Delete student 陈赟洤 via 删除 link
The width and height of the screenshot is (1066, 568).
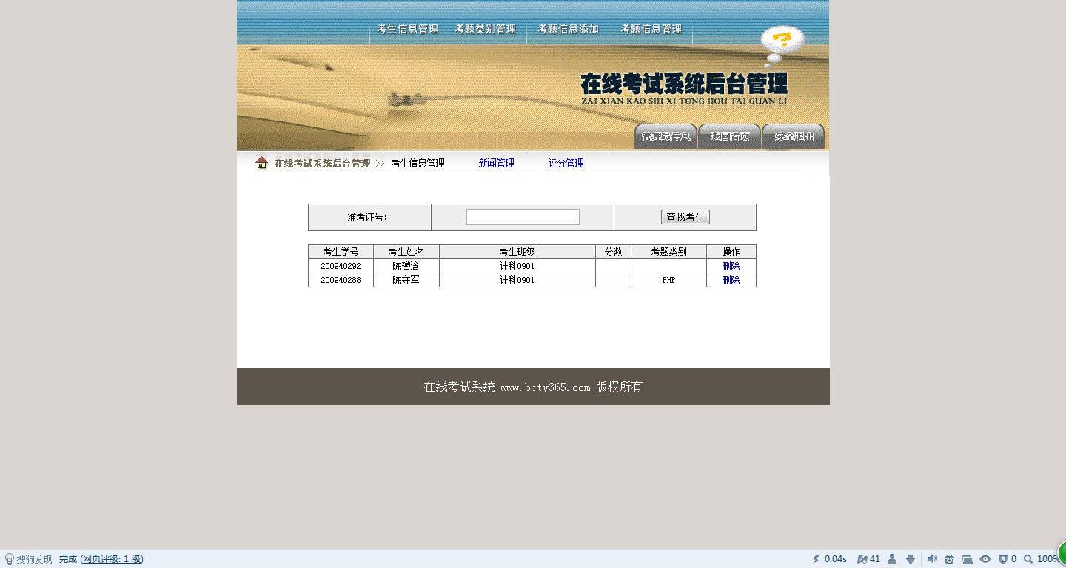coord(731,266)
